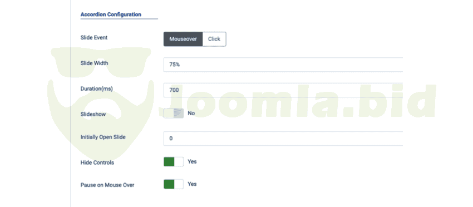This screenshot has width=473, height=207.
Task: Focus the Slide Width field showing 75%
Action: pyautogui.click(x=283, y=65)
